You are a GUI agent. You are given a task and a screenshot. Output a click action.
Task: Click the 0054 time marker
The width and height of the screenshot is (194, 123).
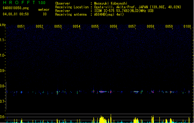76,26
